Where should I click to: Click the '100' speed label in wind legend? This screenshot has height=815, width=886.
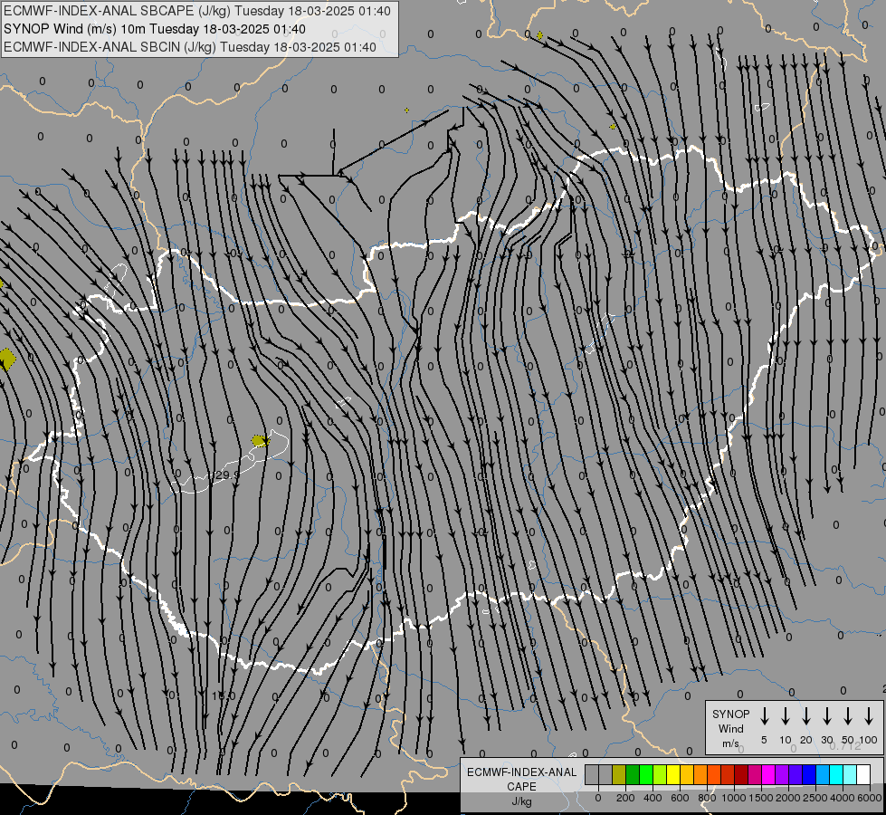[x=869, y=740]
